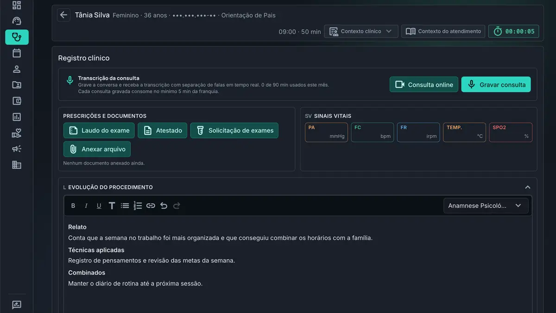Click the '09:00 · 50 min' appointment time

[300, 32]
